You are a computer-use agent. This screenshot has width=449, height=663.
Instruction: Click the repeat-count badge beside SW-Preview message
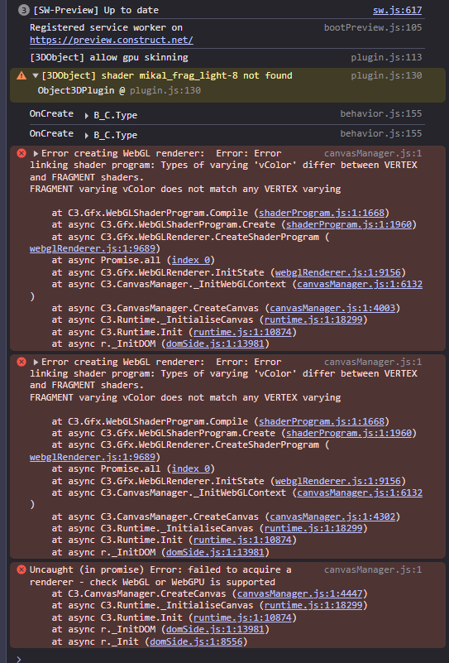pyautogui.click(x=23, y=10)
